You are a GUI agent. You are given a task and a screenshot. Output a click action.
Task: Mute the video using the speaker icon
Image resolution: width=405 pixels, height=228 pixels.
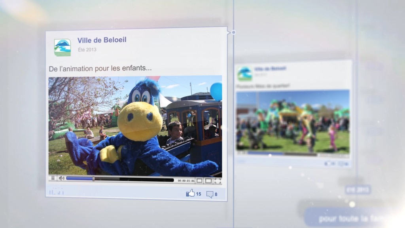click(61, 178)
